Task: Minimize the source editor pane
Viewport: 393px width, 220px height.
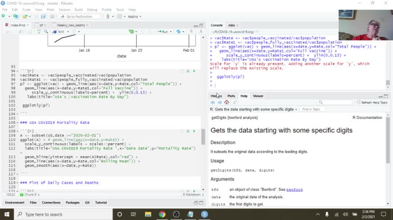Action: (196, 26)
